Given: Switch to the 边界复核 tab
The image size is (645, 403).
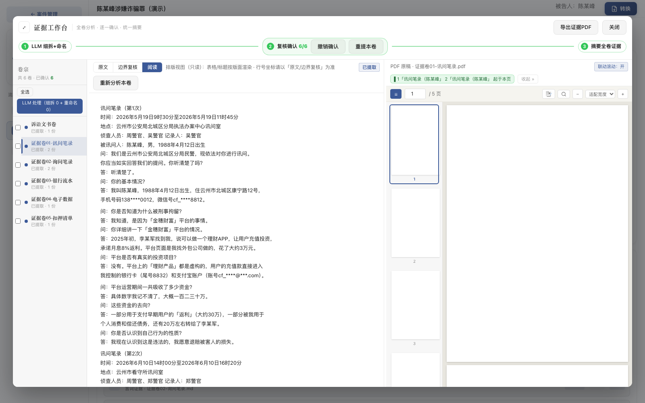Looking at the screenshot, I should [x=128, y=67].
